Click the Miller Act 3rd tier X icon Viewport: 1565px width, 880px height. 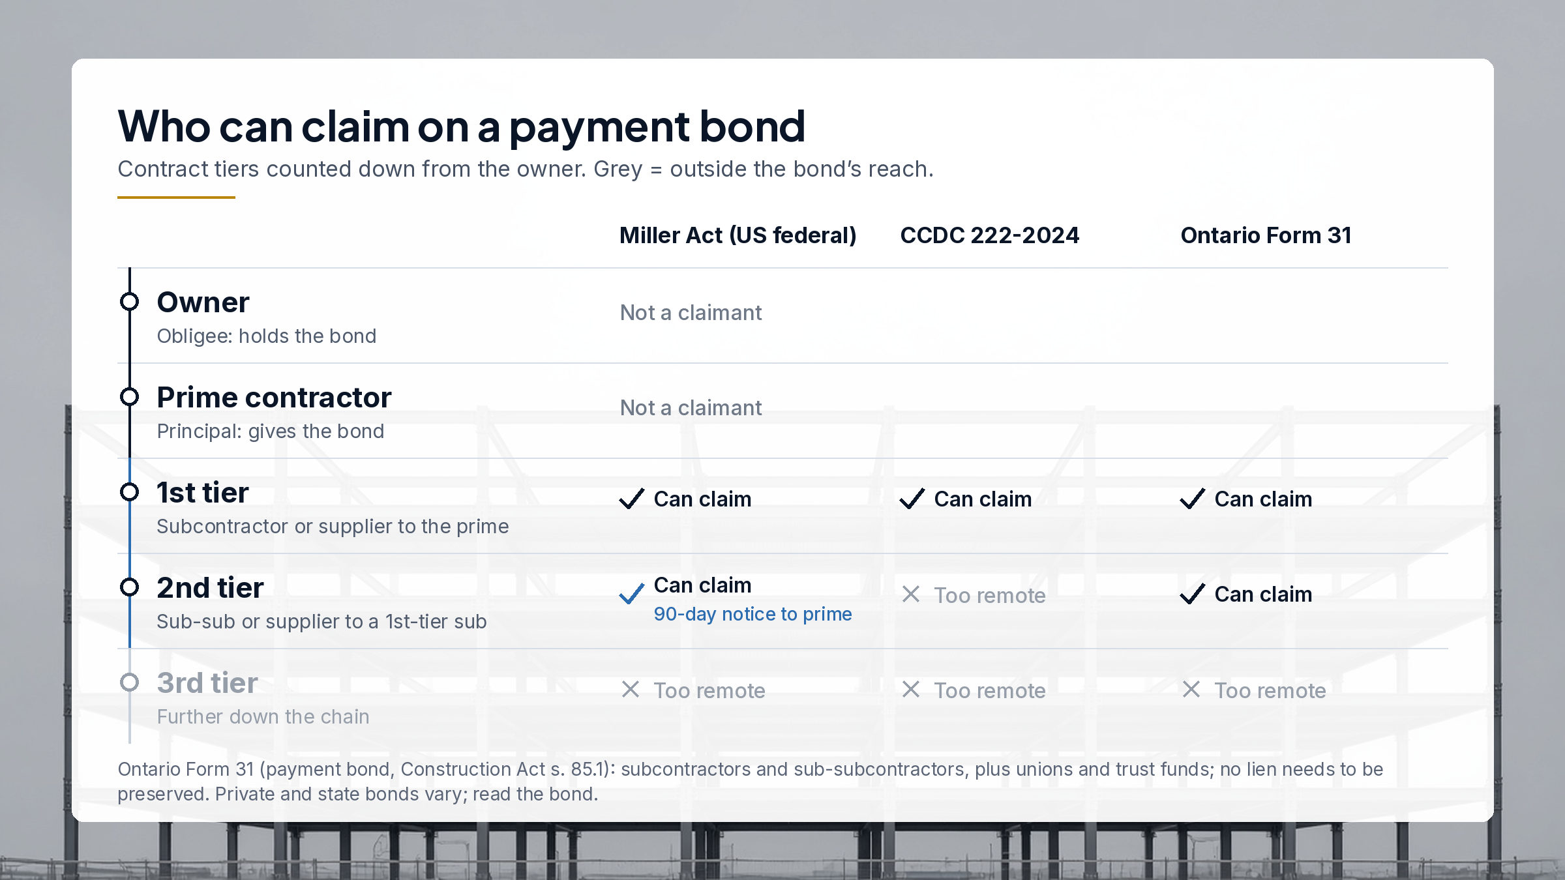pyautogui.click(x=631, y=689)
